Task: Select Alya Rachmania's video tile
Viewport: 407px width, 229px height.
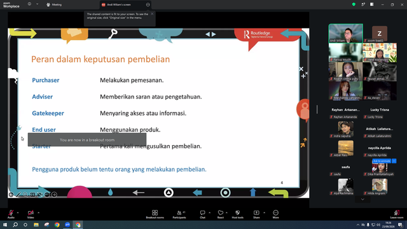Action: pyautogui.click(x=346, y=186)
